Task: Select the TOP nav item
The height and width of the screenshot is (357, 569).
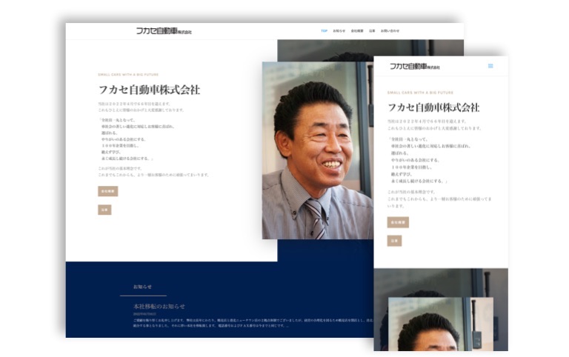Action: pyautogui.click(x=324, y=31)
